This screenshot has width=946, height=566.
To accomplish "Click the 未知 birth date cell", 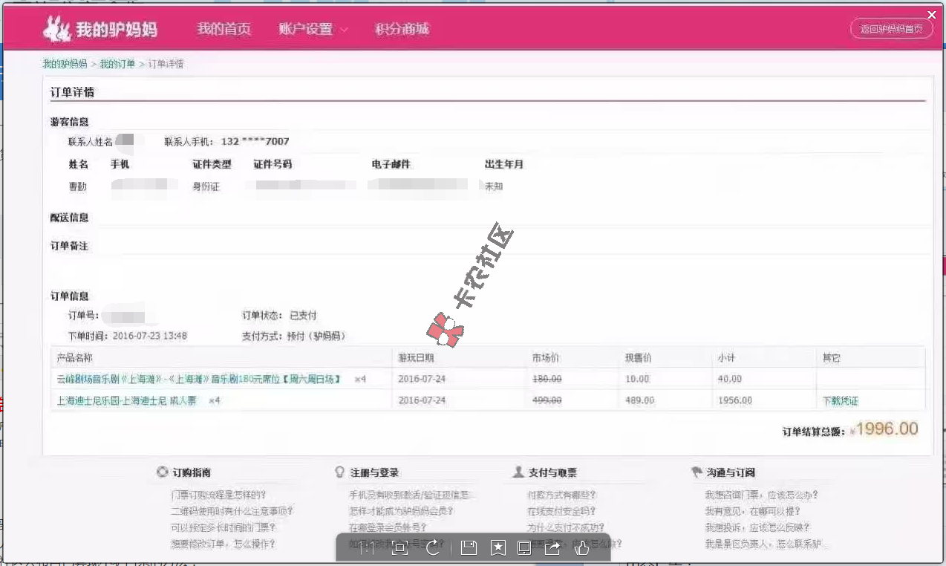I will pyautogui.click(x=494, y=186).
